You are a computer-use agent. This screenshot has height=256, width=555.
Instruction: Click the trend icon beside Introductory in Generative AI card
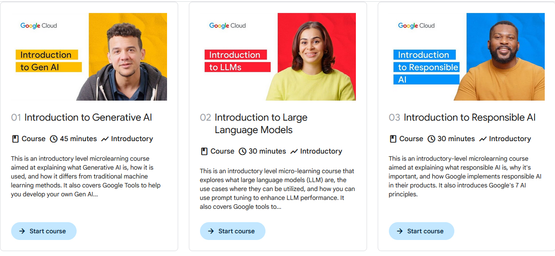click(x=105, y=139)
